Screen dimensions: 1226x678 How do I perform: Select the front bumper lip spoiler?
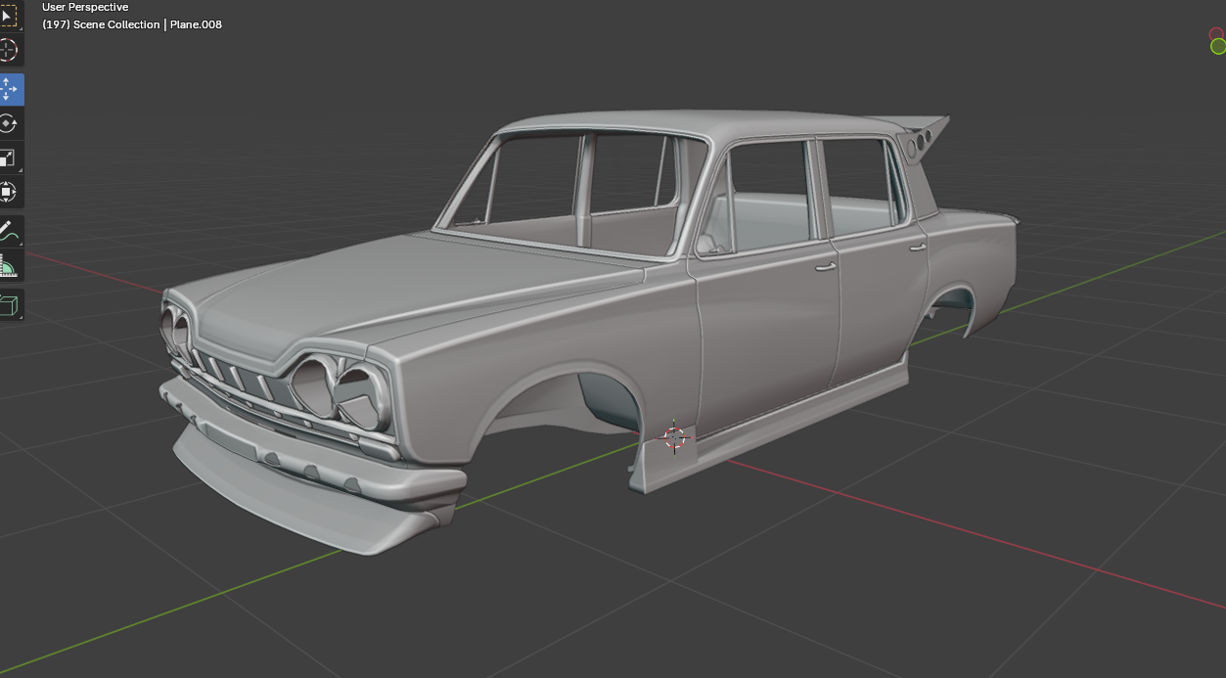coord(294,501)
